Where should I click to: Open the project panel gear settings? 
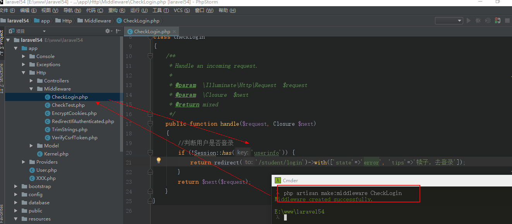coord(108,31)
